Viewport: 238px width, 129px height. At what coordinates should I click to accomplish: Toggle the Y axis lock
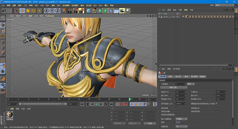(x=52, y=11)
